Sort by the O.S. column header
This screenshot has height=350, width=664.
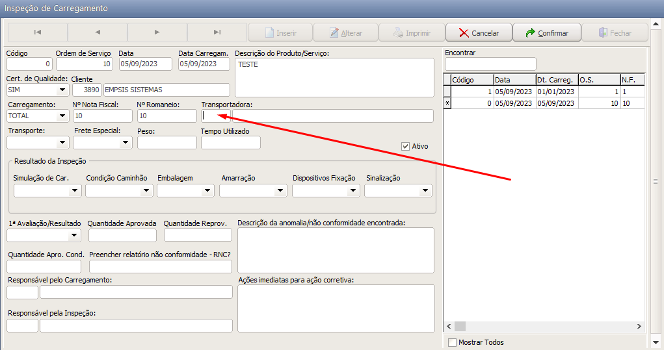[599, 80]
